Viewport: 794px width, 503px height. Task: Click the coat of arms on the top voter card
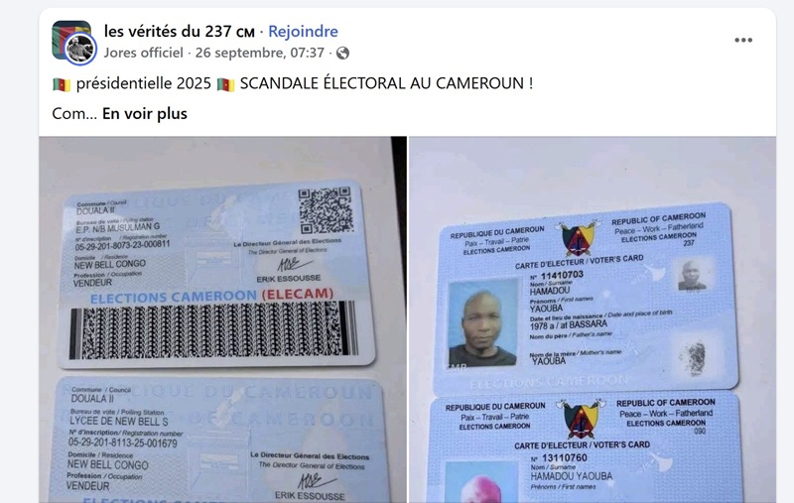[x=579, y=238]
